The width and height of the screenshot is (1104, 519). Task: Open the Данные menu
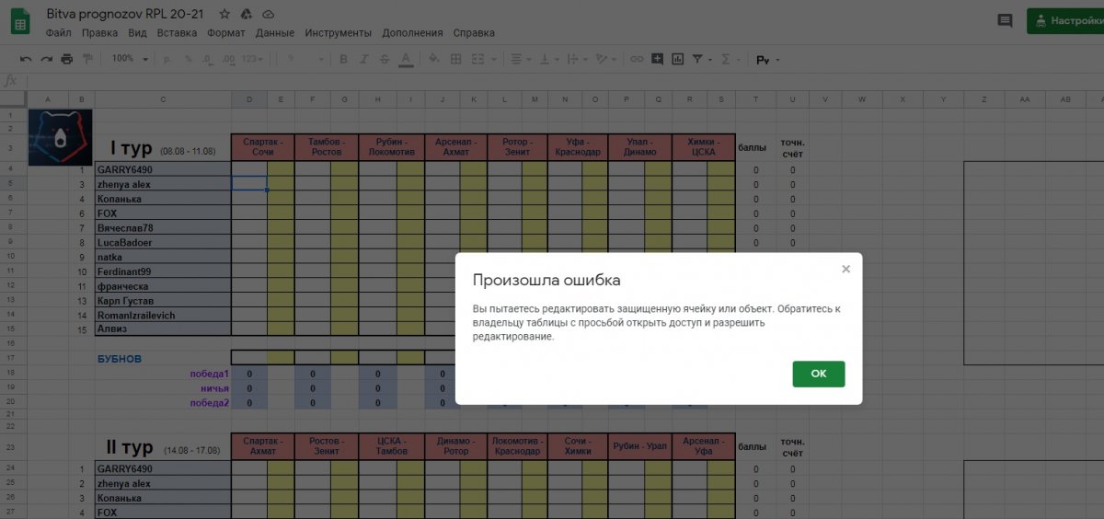pyautogui.click(x=275, y=32)
